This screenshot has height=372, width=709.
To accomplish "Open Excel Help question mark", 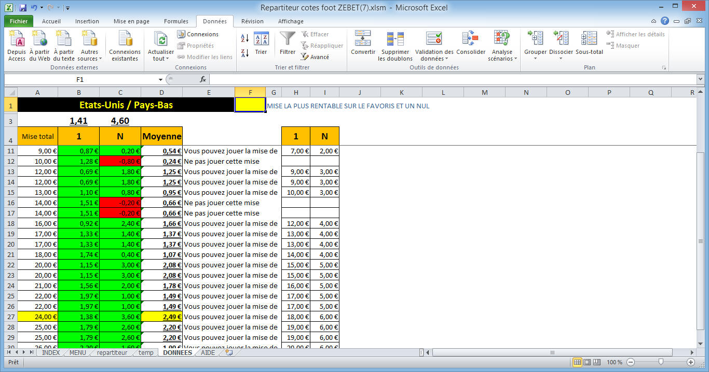I will click(664, 21).
